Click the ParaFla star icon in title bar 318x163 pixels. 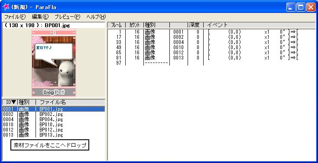[6, 7]
